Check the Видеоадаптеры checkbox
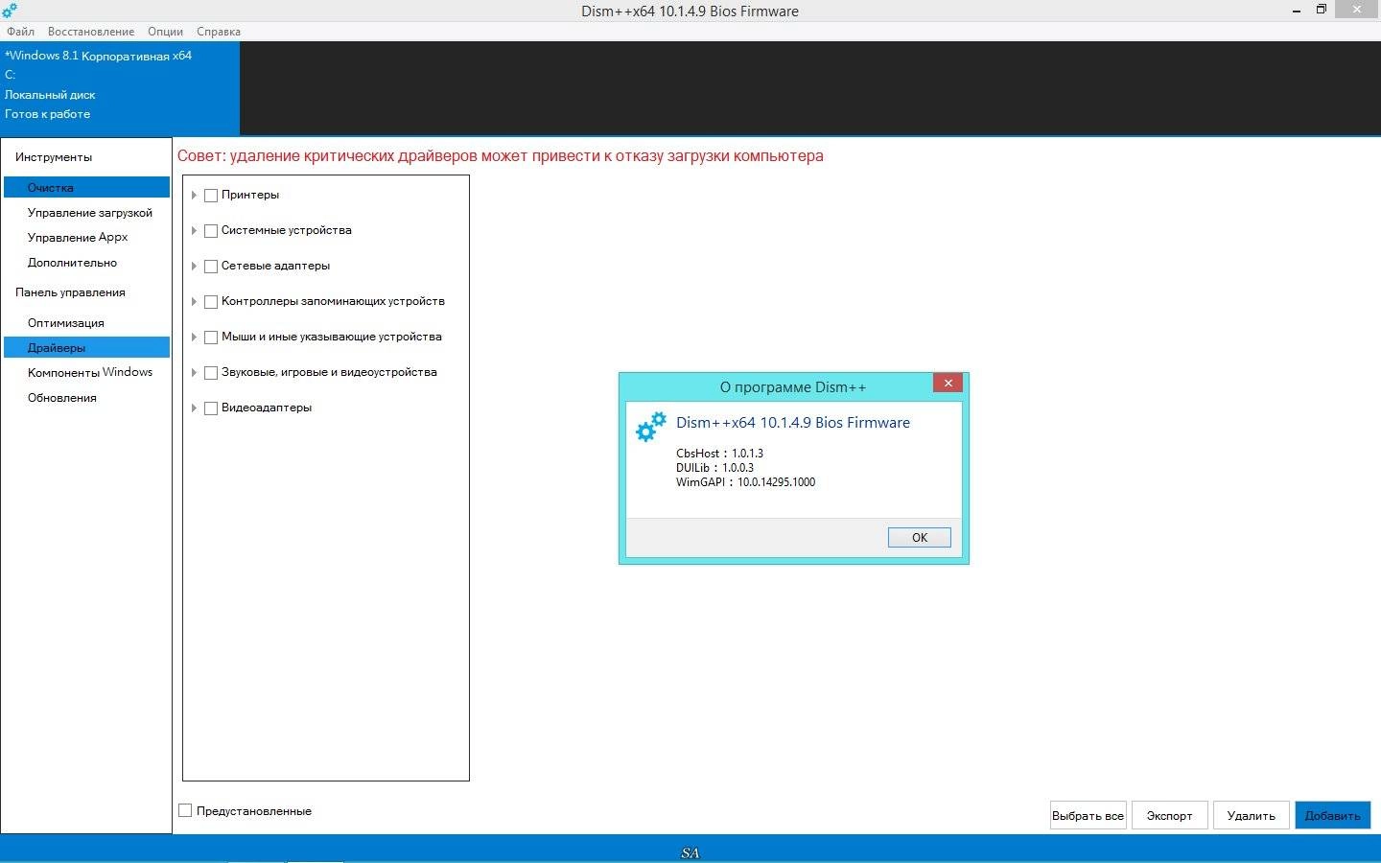1381x863 pixels. click(211, 408)
